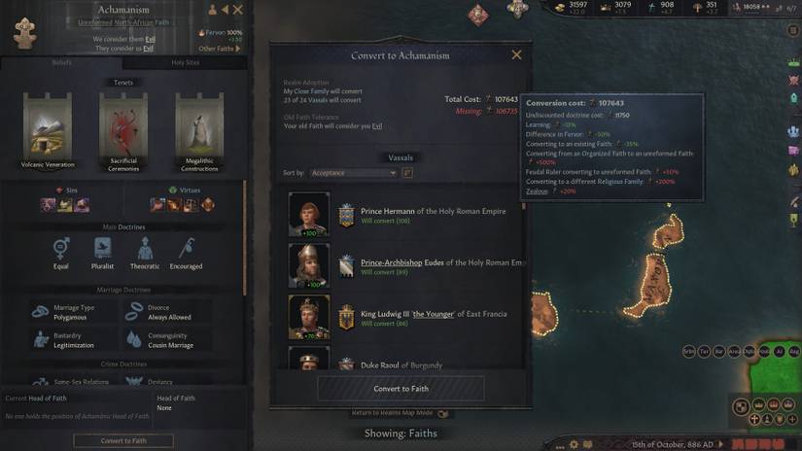Switch to the Beliefs tab
Image resolution: width=802 pixels, height=451 pixels.
[x=61, y=63]
